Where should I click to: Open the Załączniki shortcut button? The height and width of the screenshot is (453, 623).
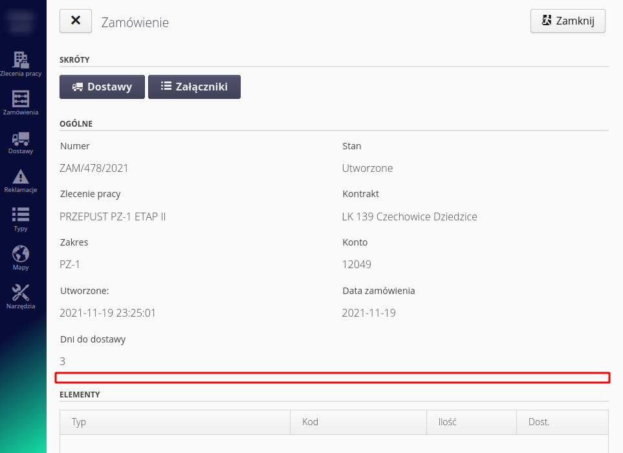point(194,87)
